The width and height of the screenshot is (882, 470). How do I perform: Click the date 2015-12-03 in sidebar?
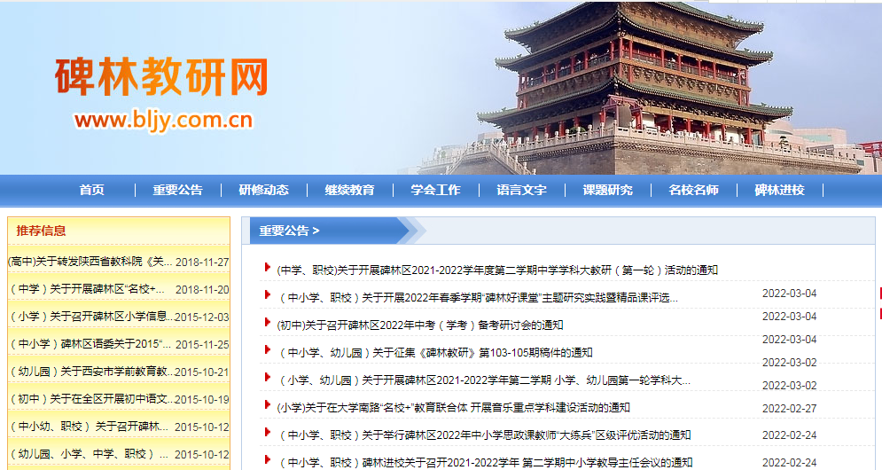[x=202, y=317]
